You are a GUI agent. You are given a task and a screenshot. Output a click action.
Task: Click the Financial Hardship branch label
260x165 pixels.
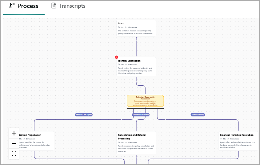[x=198, y=115]
